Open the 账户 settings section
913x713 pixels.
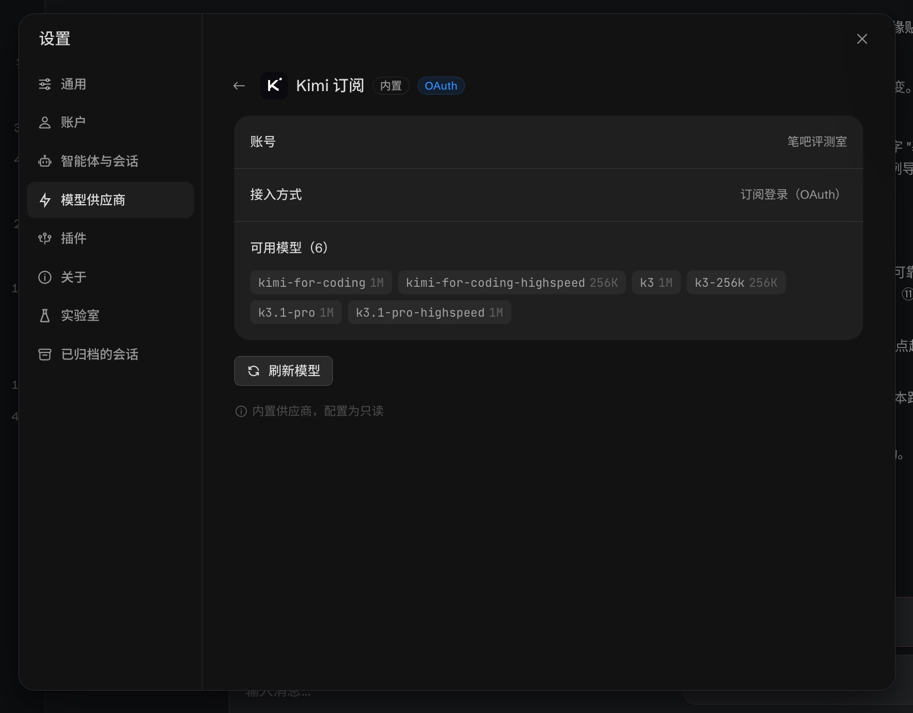110,122
